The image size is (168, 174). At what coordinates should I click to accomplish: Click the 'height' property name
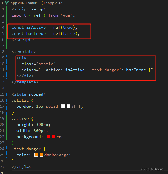pos(24,125)
